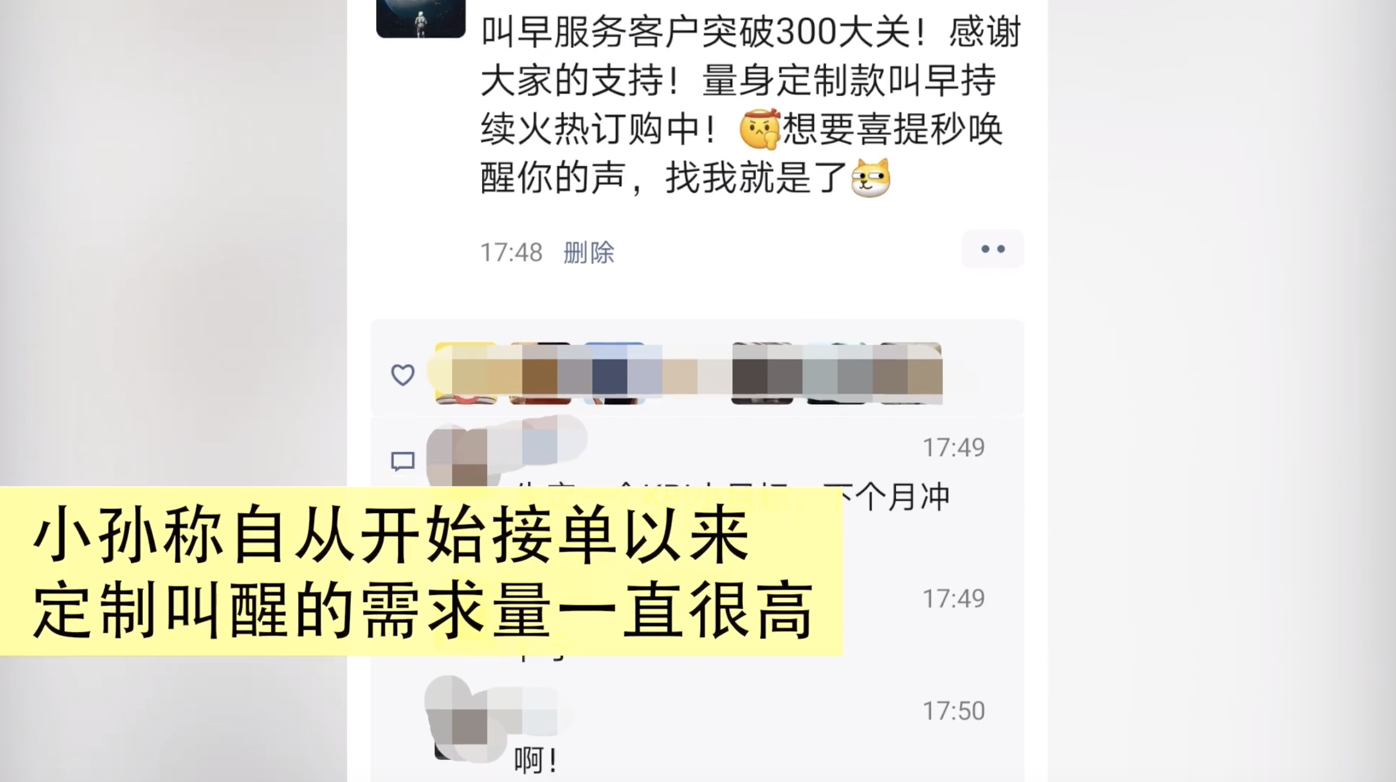Tap the doge dog emoji in post
Image resolution: width=1396 pixels, height=782 pixels.
(870, 177)
